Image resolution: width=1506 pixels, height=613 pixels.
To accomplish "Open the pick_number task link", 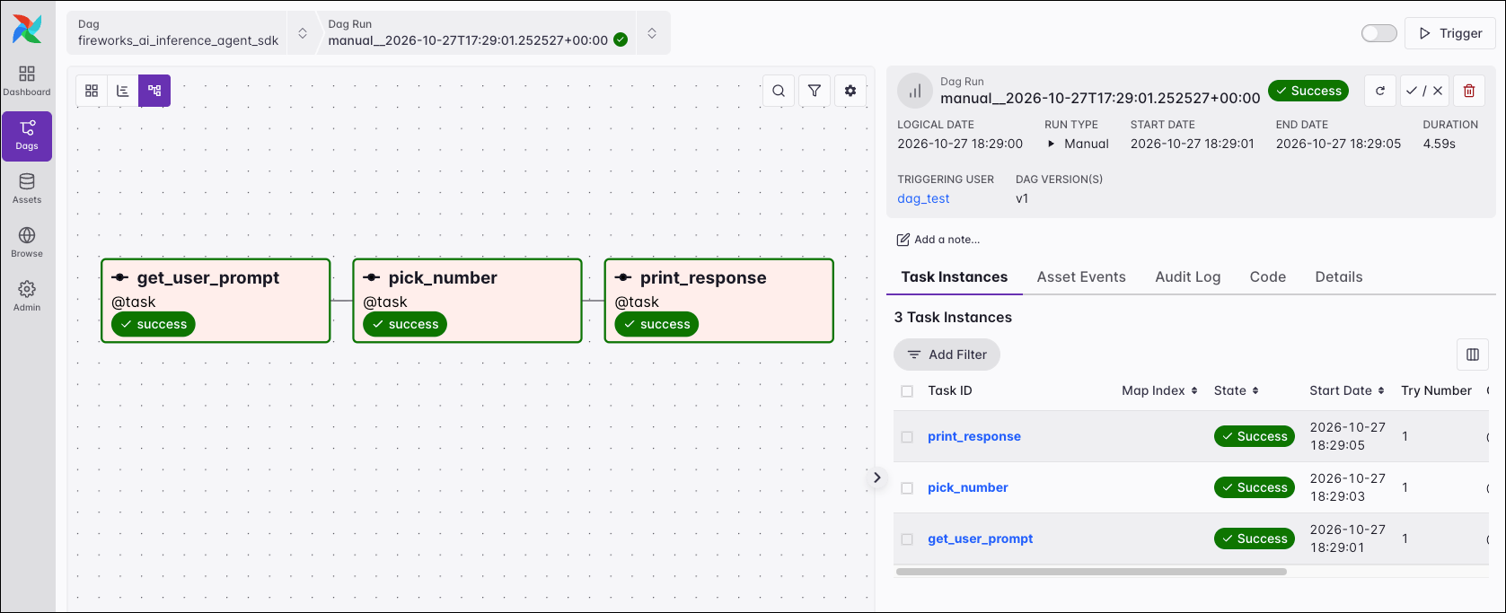I will pos(968,487).
